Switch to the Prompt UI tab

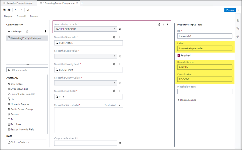click(x=21, y=16)
